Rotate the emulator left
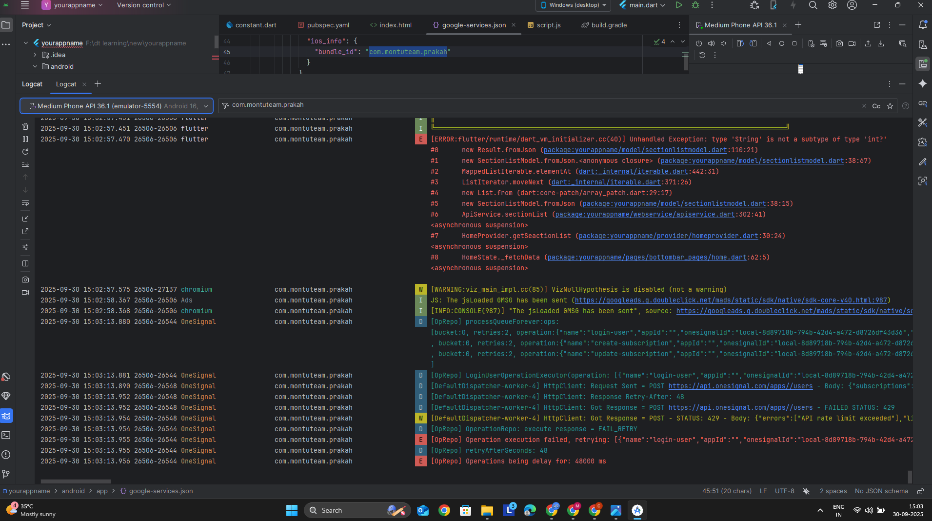932x521 pixels. pos(740,43)
